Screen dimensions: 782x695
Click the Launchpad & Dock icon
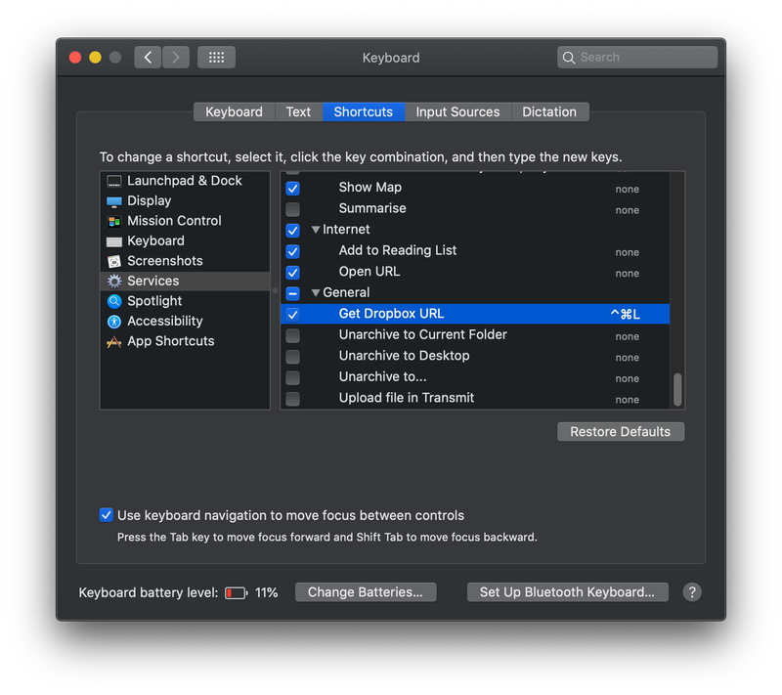pos(114,181)
